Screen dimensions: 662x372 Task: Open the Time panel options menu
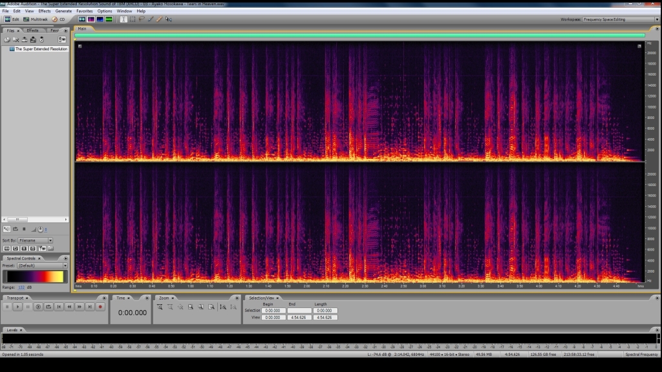(x=147, y=298)
